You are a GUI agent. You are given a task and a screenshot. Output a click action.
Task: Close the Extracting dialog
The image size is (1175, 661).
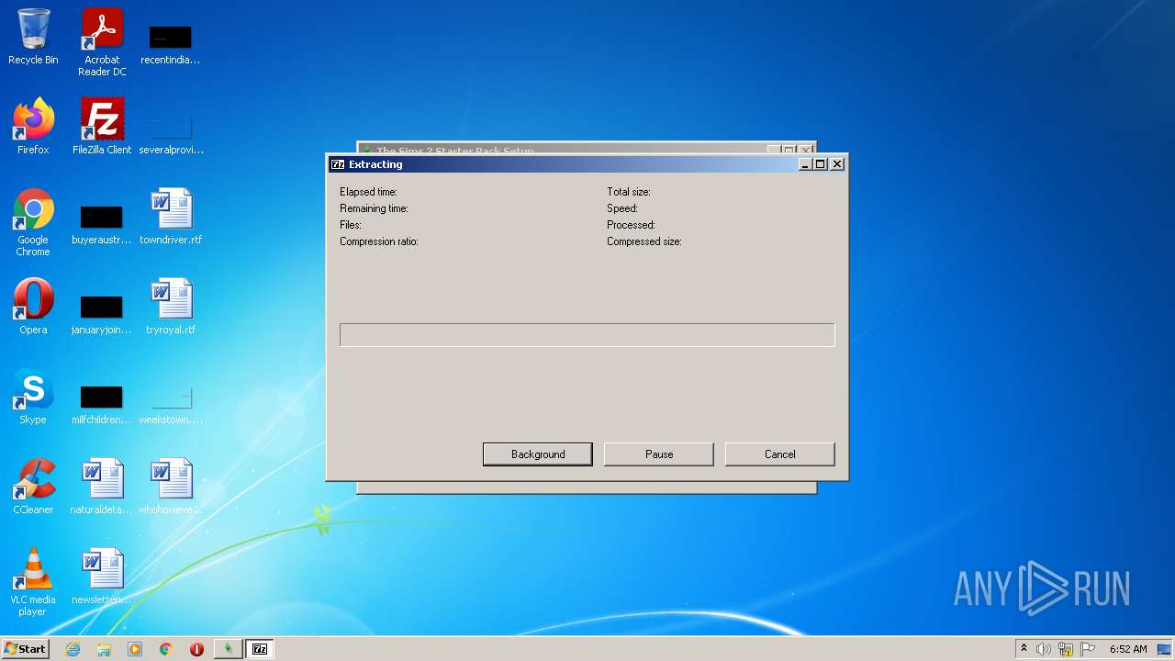click(837, 164)
